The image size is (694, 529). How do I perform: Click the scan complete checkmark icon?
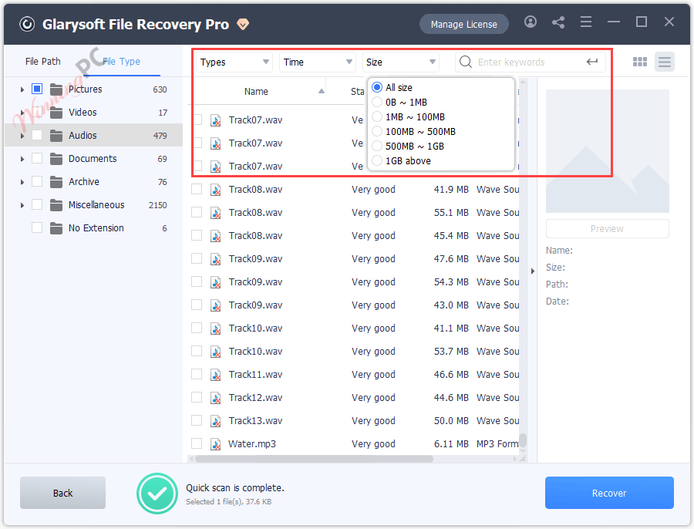click(x=157, y=494)
